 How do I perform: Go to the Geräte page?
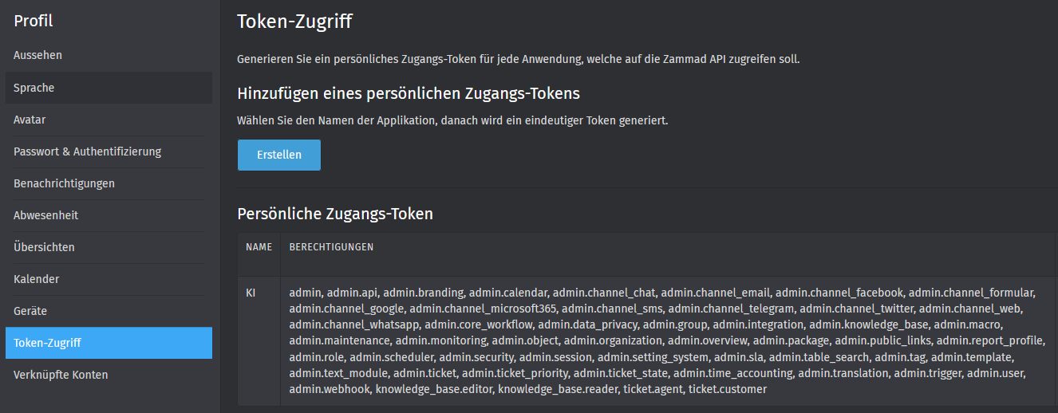click(x=30, y=311)
